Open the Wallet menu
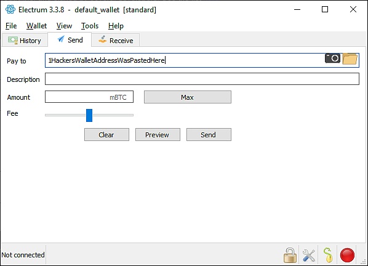The height and width of the screenshot is (266, 368). [36, 26]
